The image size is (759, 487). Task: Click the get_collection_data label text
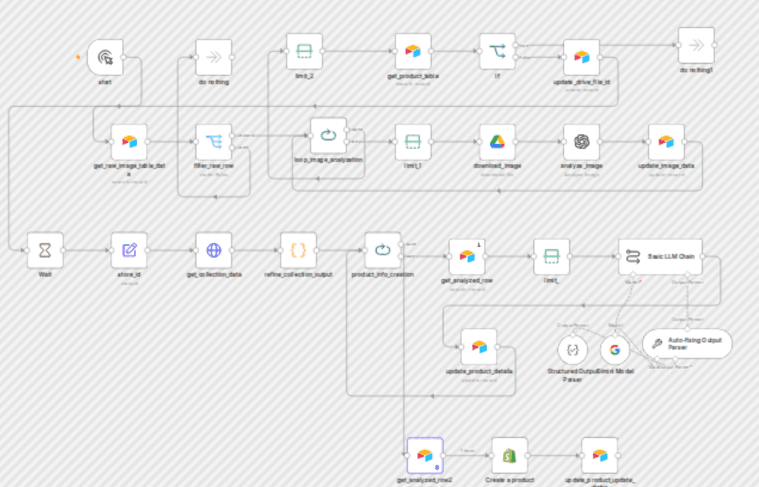click(x=214, y=274)
